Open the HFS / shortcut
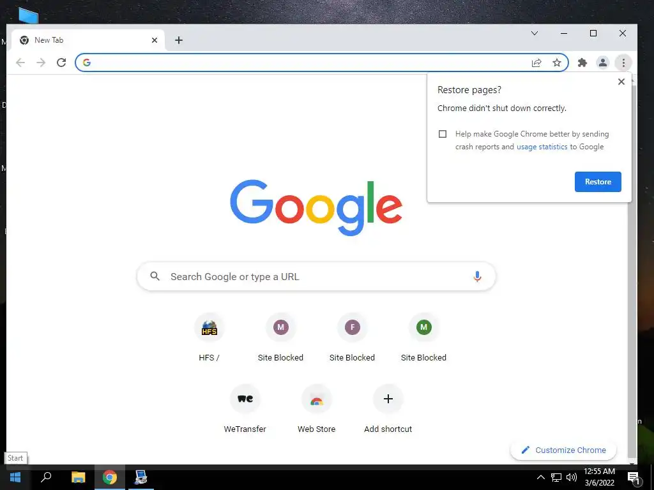Screen dimensions: 654x490 click(209, 338)
